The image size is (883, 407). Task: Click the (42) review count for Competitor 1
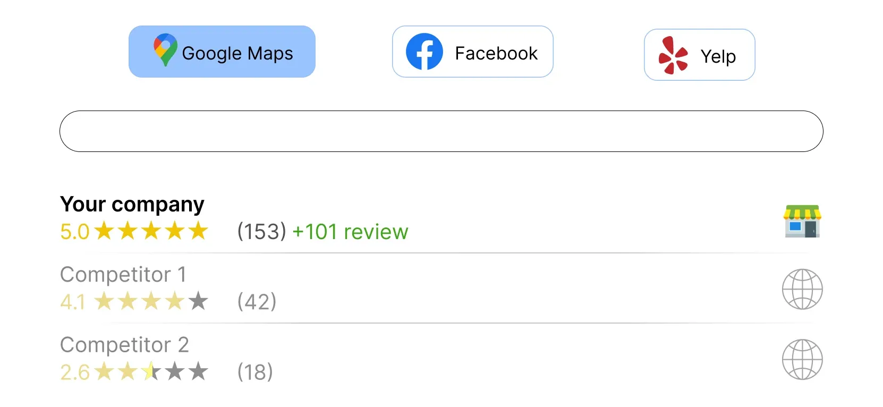pyautogui.click(x=257, y=301)
